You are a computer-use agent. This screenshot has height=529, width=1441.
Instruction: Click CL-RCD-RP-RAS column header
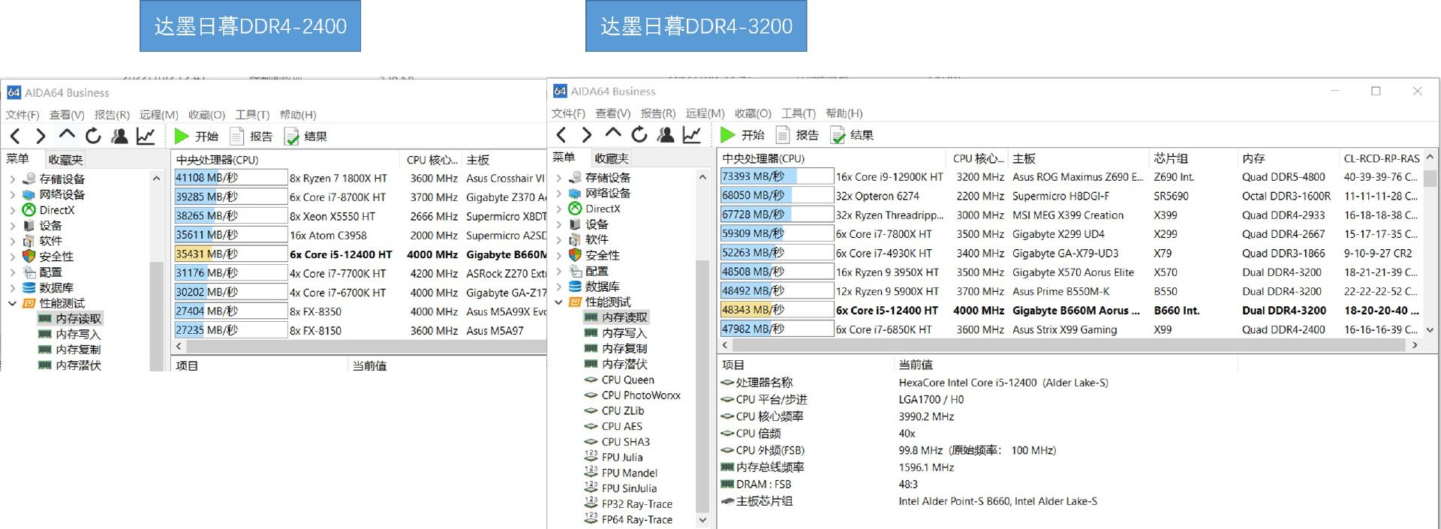coord(1382,158)
